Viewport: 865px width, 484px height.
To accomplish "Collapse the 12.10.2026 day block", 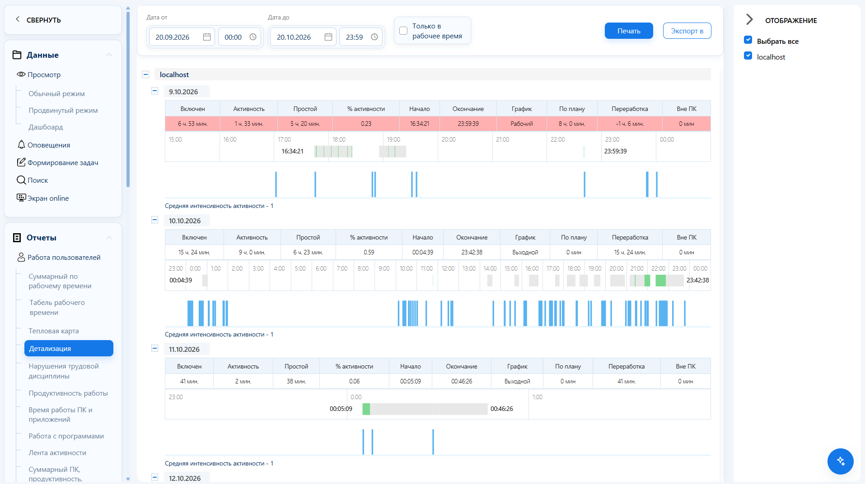I will 154,477.
